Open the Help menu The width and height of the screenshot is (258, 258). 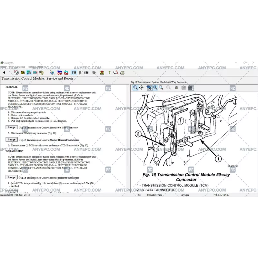coord(41,67)
